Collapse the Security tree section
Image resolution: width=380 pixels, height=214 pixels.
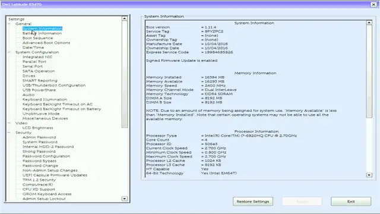[9, 133]
